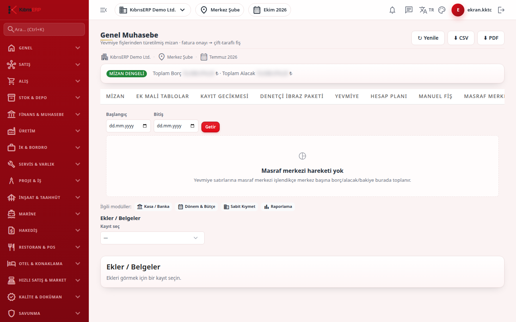Click the Otel & Konaklama bed icon

11,264
